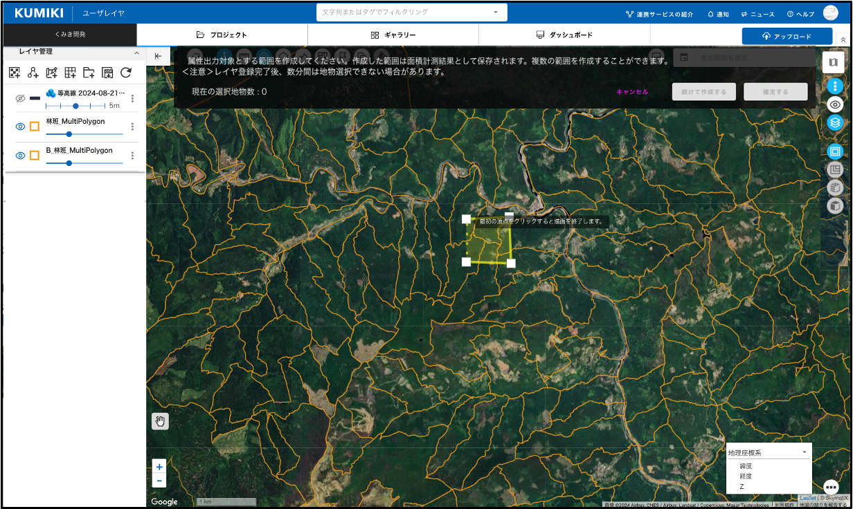Screen dimensions: 853x509
Task: Click the stacked layers icon on right toolbar
Action: point(835,122)
